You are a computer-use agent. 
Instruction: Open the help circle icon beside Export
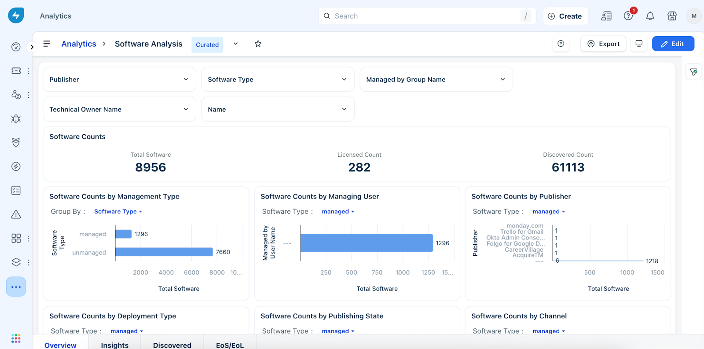(561, 44)
